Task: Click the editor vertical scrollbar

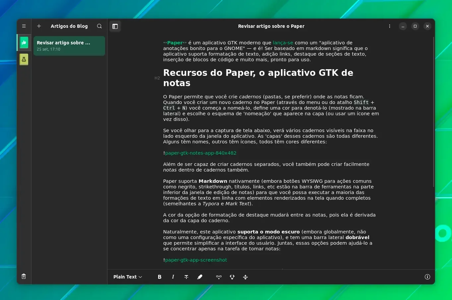Action: [433, 112]
